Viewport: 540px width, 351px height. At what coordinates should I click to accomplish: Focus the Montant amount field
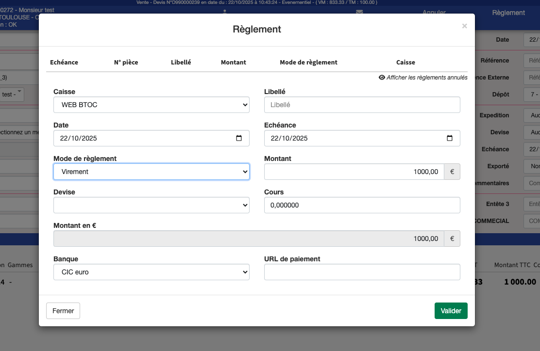354,172
